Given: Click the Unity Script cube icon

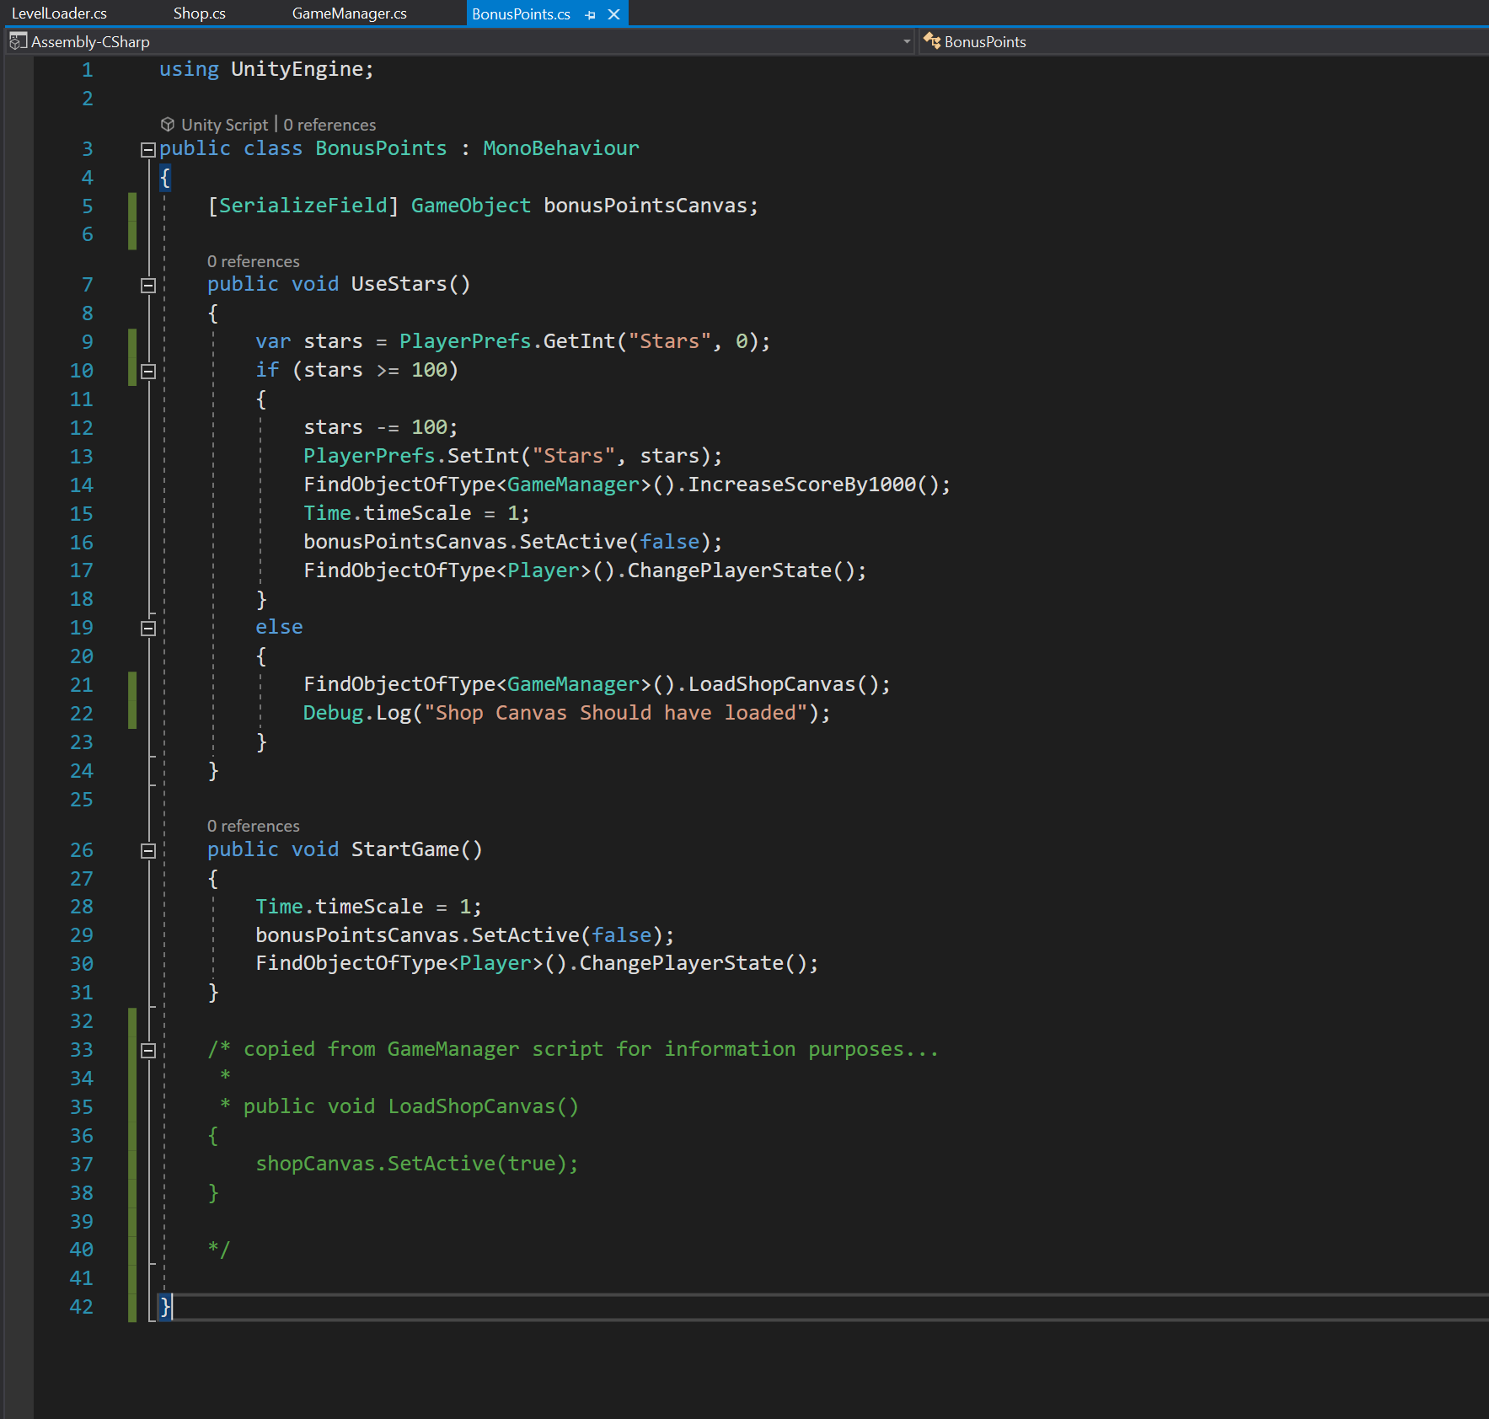Looking at the screenshot, I should tap(167, 125).
